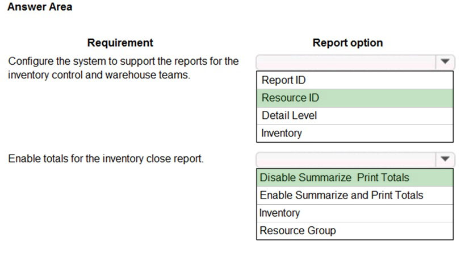Pick Inventory below Enable Summarize and Print Totals

coord(355,213)
